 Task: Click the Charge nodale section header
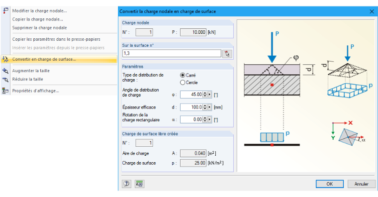tap(178, 23)
